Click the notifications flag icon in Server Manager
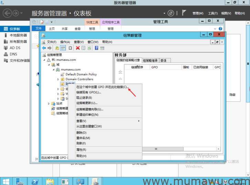The image size is (250, 185). [x=184, y=13]
